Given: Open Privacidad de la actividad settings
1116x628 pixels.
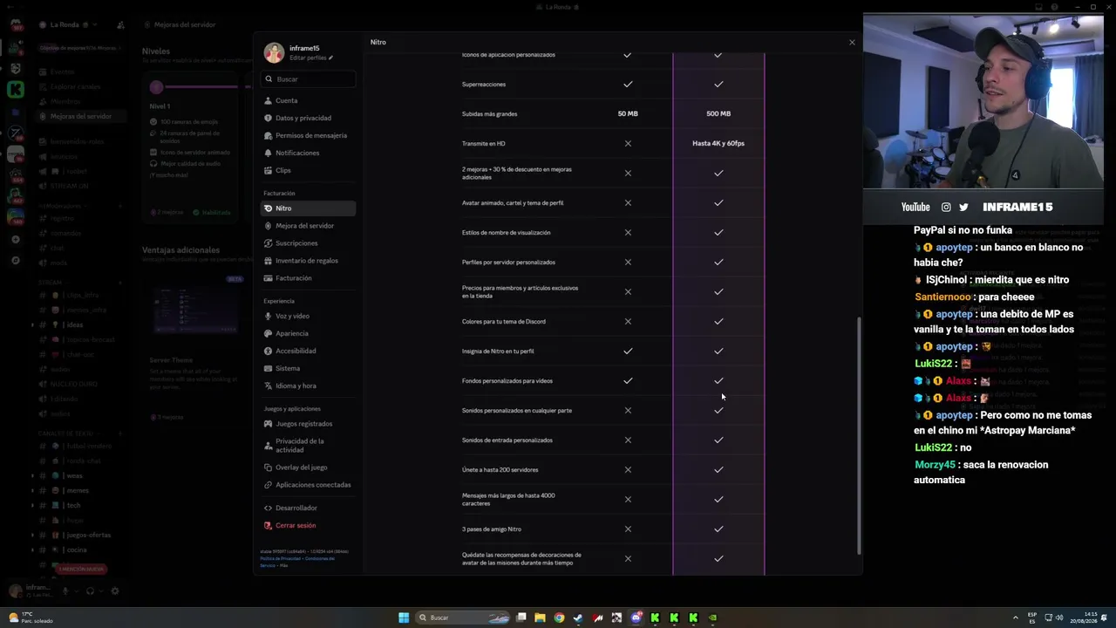Looking at the screenshot, I should (x=308, y=446).
